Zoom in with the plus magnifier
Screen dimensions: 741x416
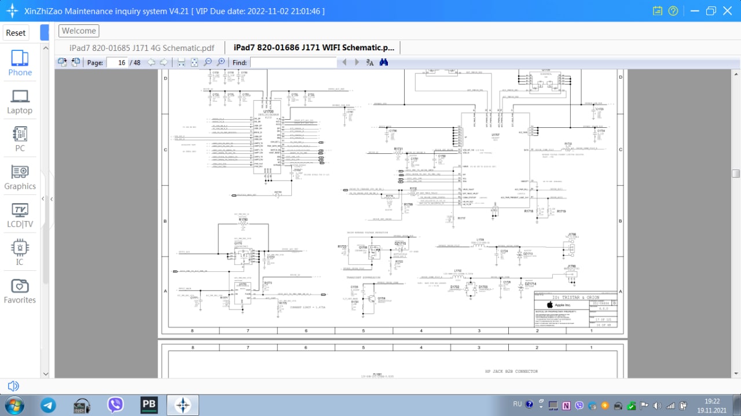point(221,62)
